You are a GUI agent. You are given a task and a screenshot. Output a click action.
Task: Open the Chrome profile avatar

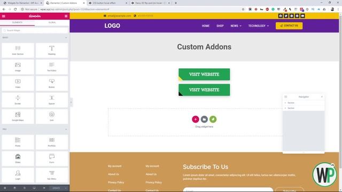(x=332, y=10)
